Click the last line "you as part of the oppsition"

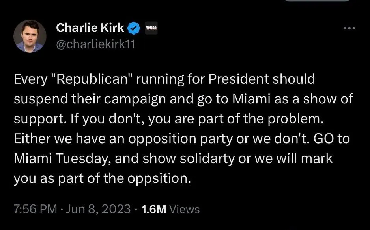click(x=103, y=178)
